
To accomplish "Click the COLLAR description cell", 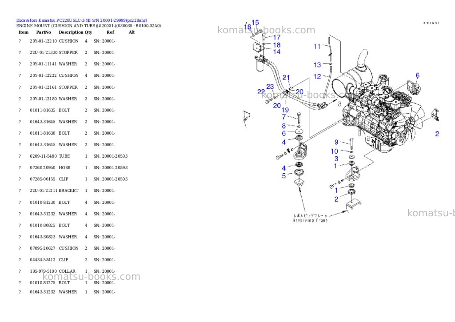I will click(67, 271).
